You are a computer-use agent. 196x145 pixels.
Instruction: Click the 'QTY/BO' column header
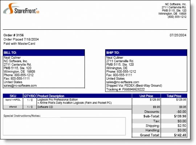coord(30,96)
